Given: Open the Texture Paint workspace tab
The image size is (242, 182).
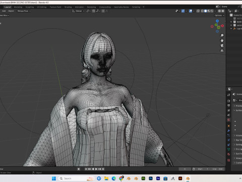Looking at the screenshot, I should pyautogui.click(x=55, y=7).
